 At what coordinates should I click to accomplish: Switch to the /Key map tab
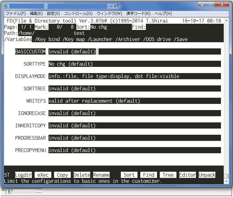pyautogui.click(x=74, y=39)
